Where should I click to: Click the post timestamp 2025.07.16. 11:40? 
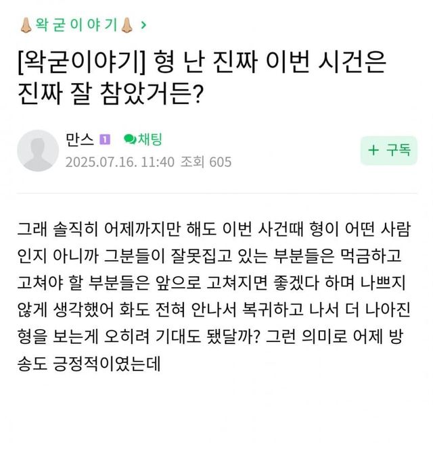(120, 162)
